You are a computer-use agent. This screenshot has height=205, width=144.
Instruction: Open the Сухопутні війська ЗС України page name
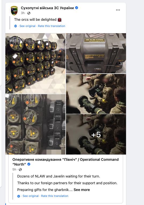click(x=47, y=8)
